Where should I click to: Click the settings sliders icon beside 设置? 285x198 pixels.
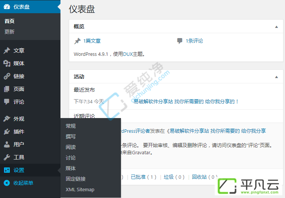pos(7,170)
